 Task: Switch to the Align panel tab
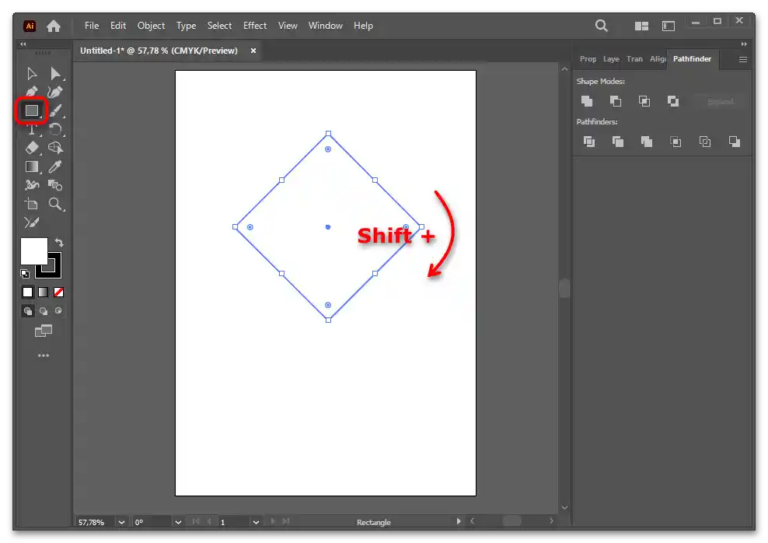658,59
